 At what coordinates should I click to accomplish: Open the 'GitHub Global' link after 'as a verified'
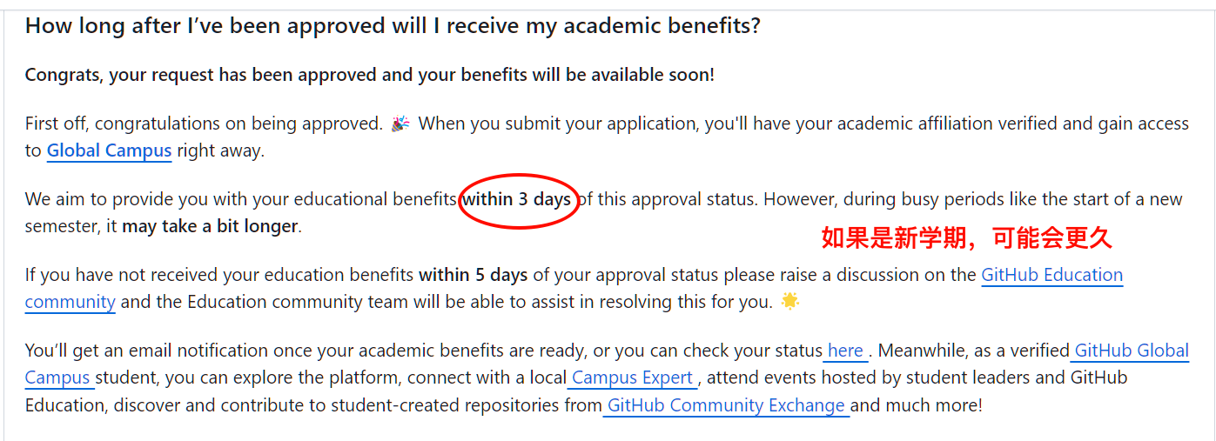[1130, 351]
